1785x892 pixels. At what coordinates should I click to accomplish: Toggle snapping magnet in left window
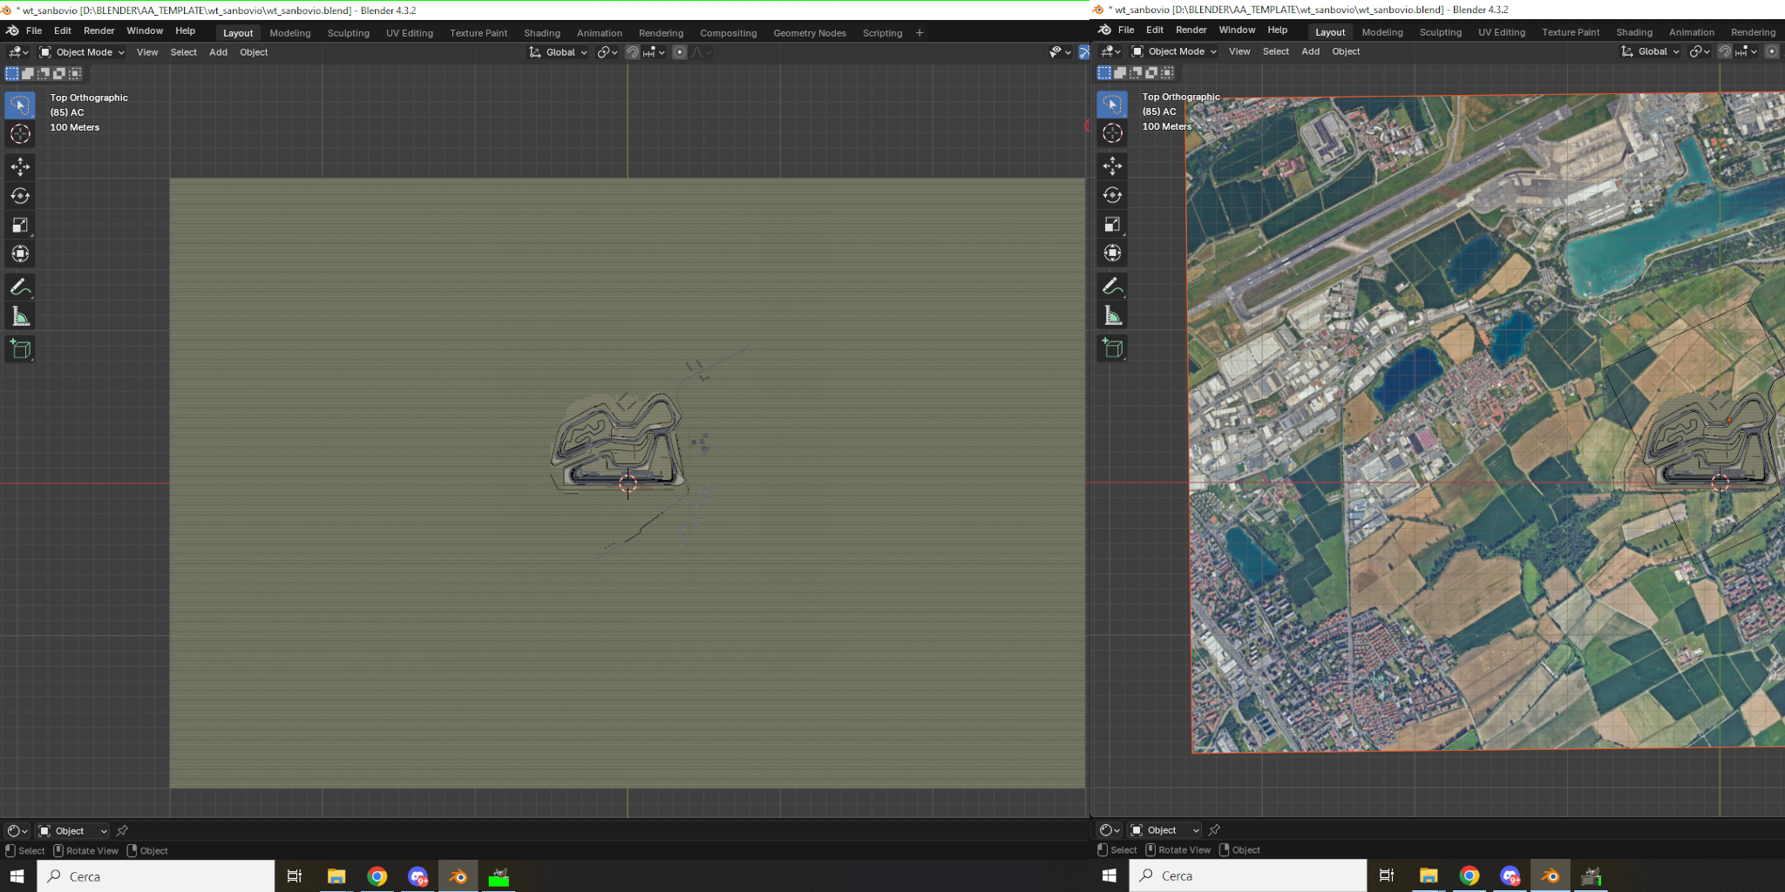point(633,52)
